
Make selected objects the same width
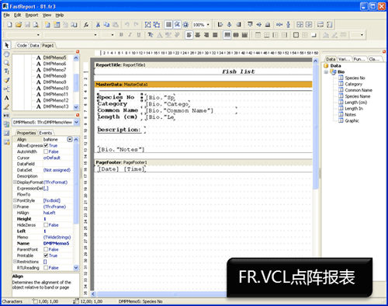pos(320,25)
